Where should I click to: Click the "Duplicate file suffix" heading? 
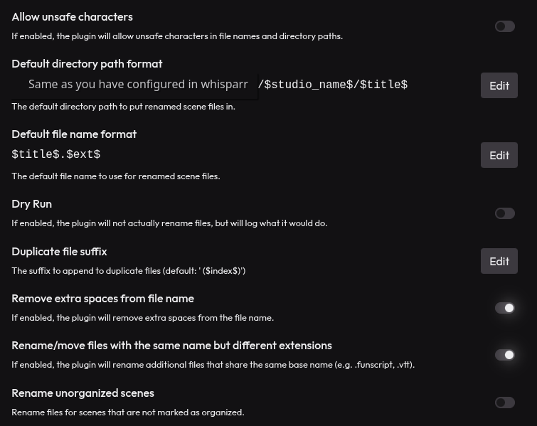(x=59, y=251)
